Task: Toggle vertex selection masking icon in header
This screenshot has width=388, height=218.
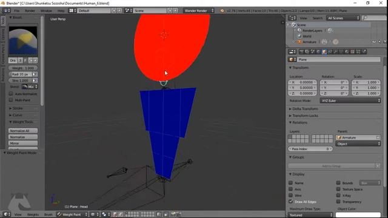Action: (x=121, y=214)
